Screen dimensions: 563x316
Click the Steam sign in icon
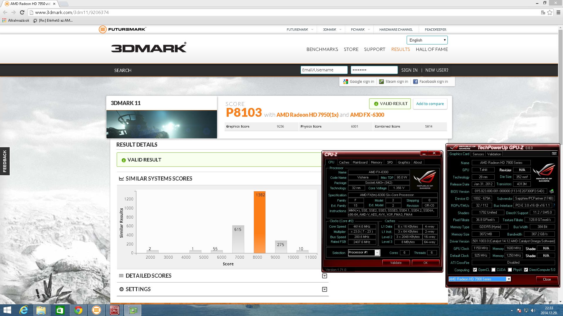click(x=381, y=82)
